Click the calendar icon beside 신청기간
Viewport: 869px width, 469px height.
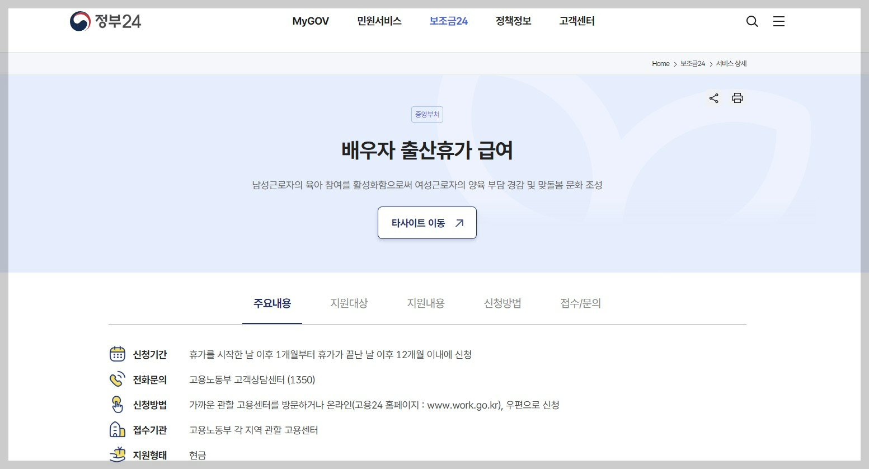[117, 354]
